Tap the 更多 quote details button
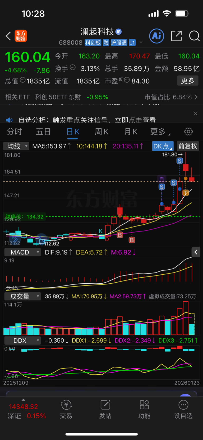The height and width of the screenshot is (440, 203). tap(188, 81)
